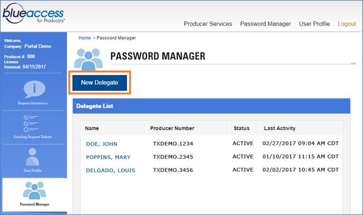Click the New Delegate button
The height and width of the screenshot is (215, 363).
[x=100, y=82]
